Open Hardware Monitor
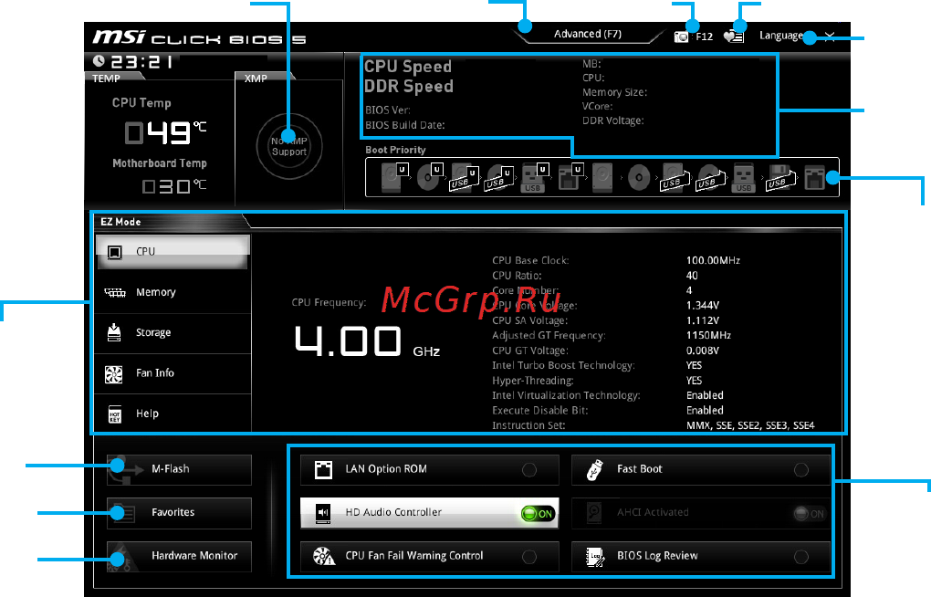This screenshot has height=597, width=931. click(x=179, y=557)
